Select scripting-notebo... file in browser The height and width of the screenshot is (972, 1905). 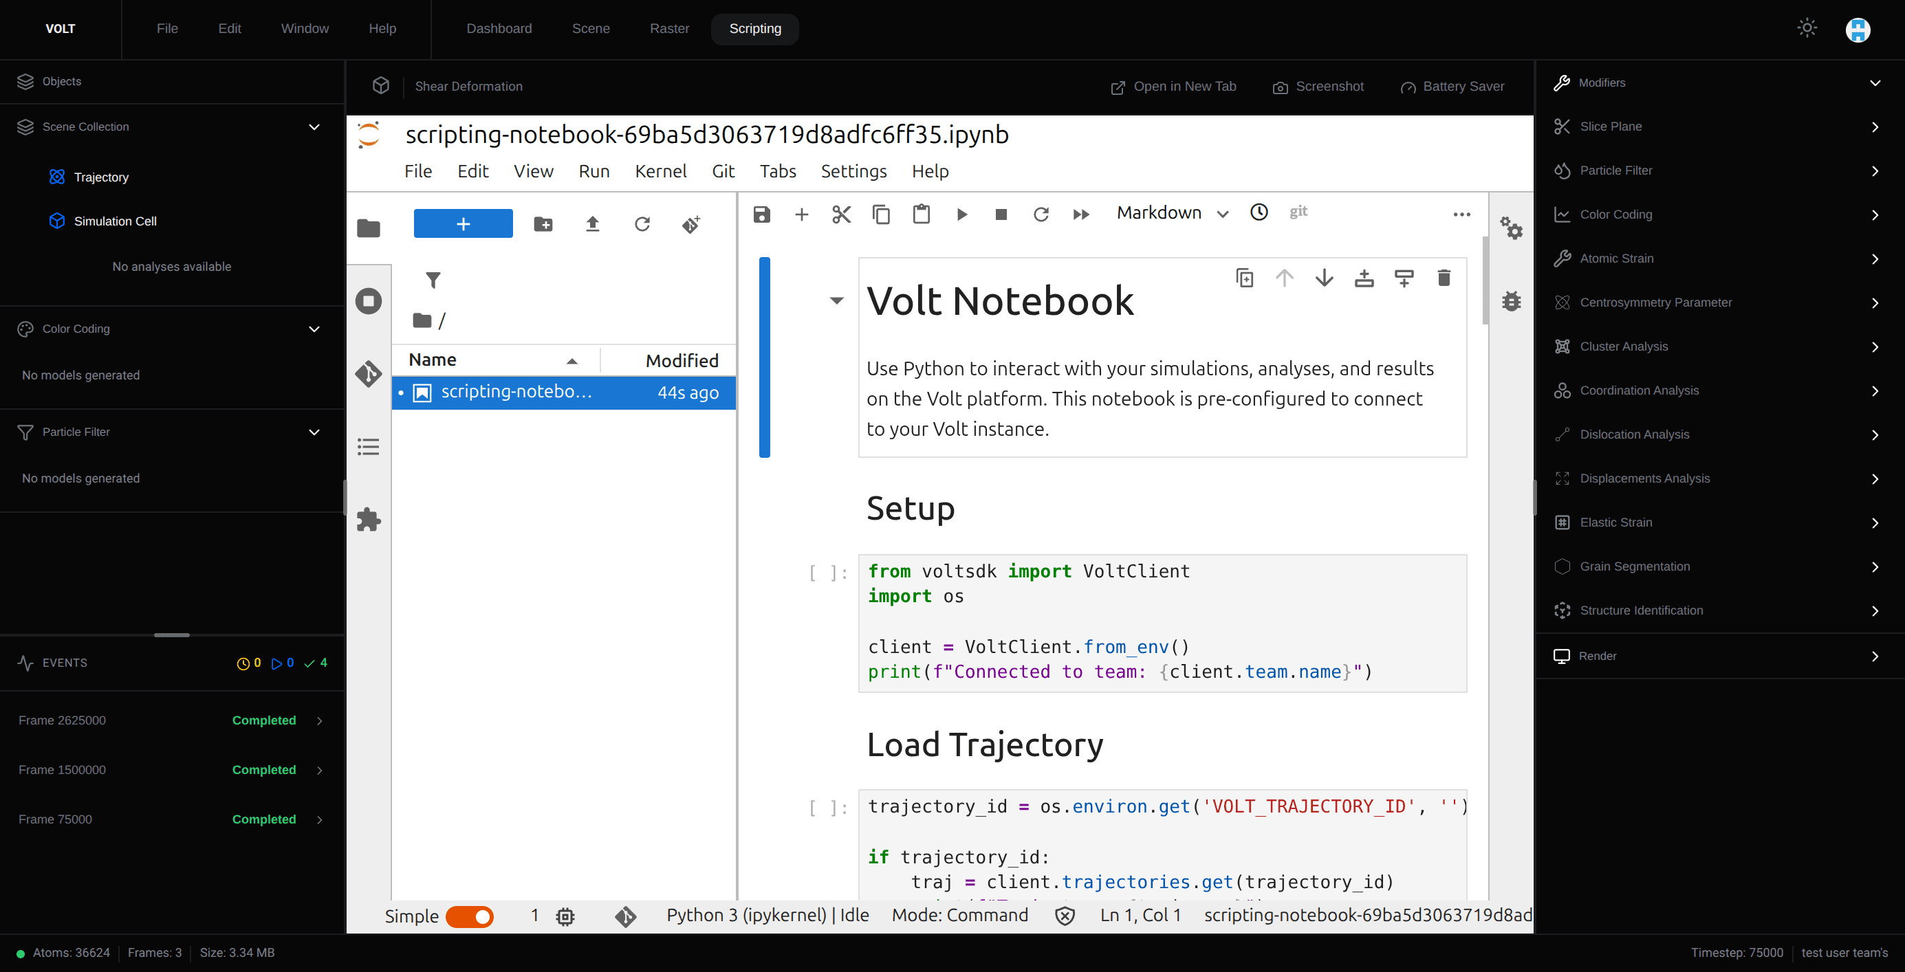coord(563,393)
